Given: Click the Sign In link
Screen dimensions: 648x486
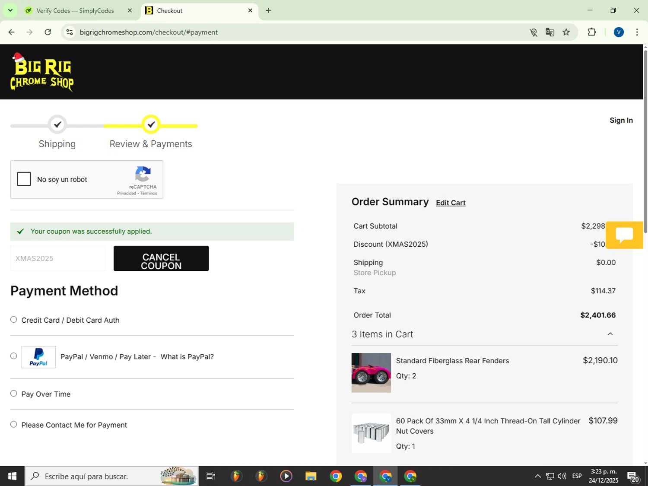Looking at the screenshot, I should coord(621,120).
